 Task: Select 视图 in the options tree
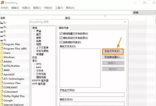pos(39,44)
